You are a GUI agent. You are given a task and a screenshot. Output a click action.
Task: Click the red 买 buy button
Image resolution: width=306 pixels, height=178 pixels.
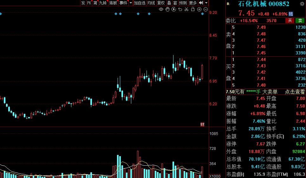290,21
